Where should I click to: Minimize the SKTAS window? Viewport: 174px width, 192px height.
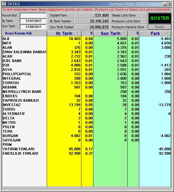pos(165,4)
